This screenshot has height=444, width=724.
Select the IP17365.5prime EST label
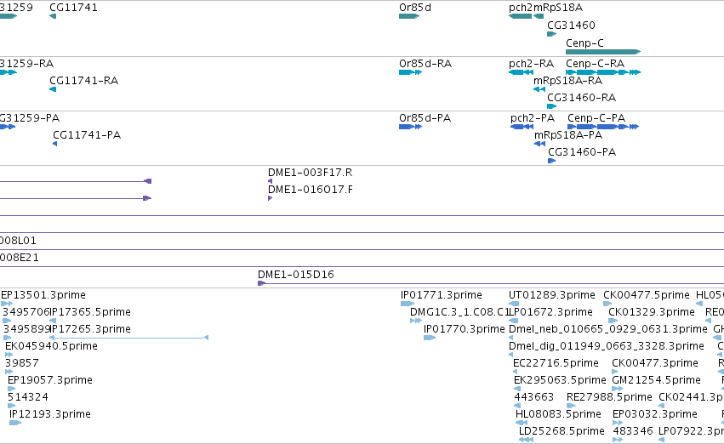pyautogui.click(x=90, y=311)
